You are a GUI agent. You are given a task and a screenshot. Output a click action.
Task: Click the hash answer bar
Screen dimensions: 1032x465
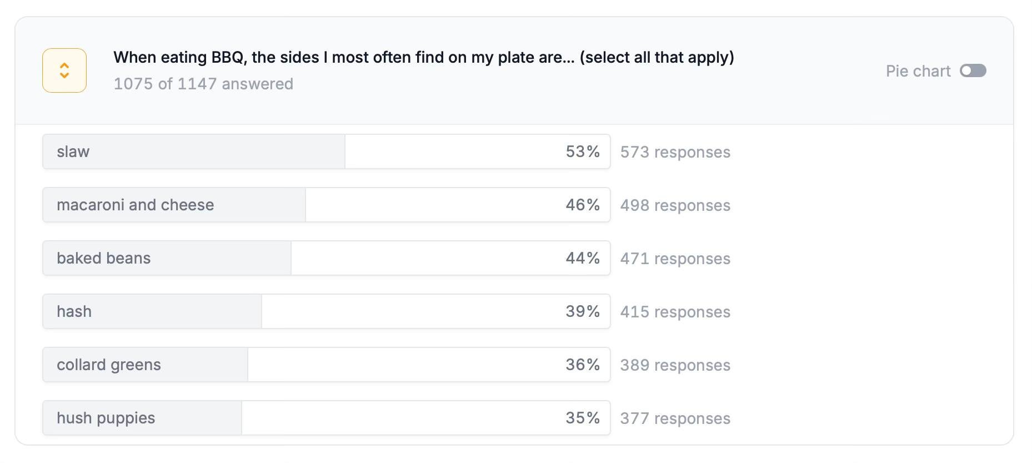coord(326,311)
